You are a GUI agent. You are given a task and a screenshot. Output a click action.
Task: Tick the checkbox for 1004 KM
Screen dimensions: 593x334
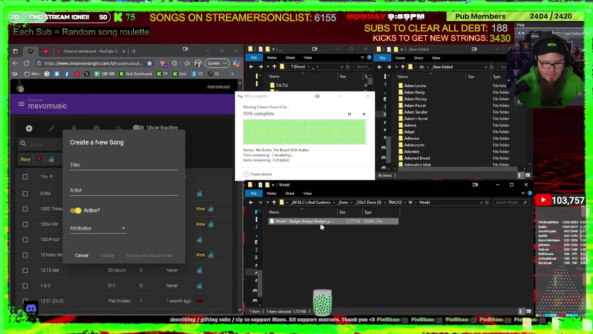25,224
